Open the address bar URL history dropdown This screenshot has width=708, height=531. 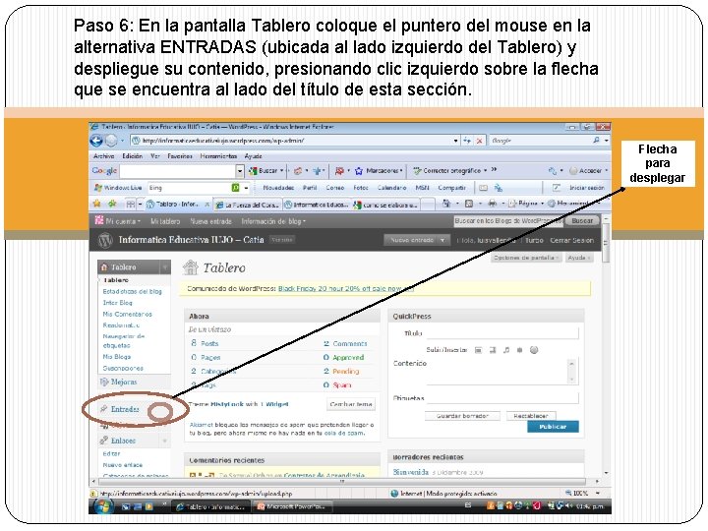point(455,141)
